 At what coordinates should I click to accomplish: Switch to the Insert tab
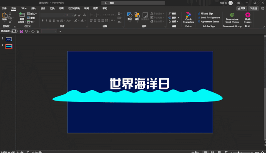coord(34,8)
